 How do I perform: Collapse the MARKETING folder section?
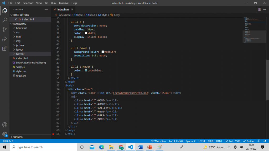[20, 24]
